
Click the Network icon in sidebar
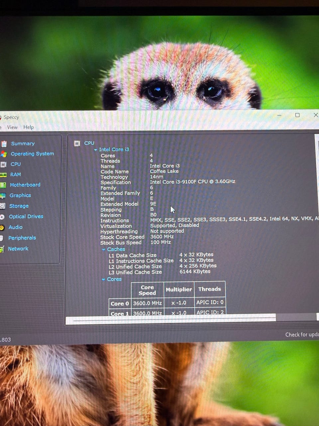(x=2, y=249)
